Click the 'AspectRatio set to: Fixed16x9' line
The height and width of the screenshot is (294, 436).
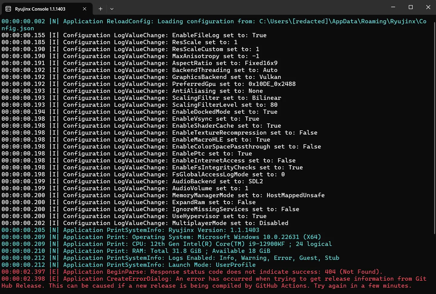(140, 63)
